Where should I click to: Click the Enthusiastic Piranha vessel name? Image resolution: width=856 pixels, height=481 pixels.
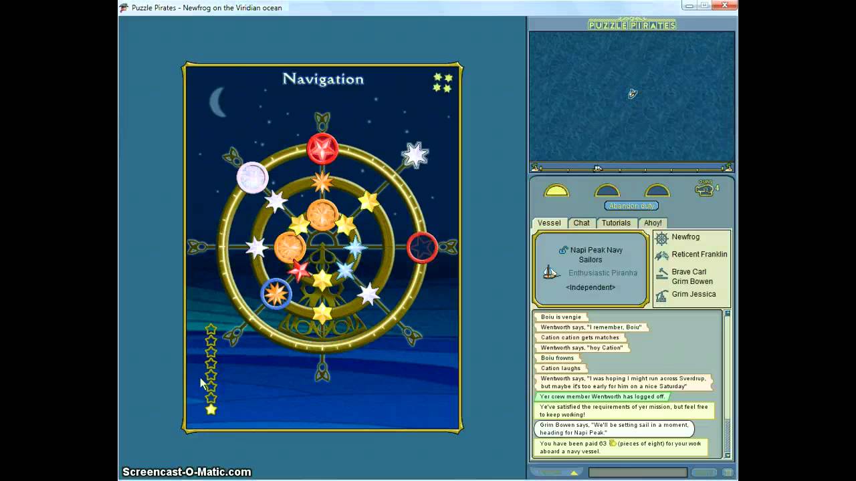click(603, 273)
